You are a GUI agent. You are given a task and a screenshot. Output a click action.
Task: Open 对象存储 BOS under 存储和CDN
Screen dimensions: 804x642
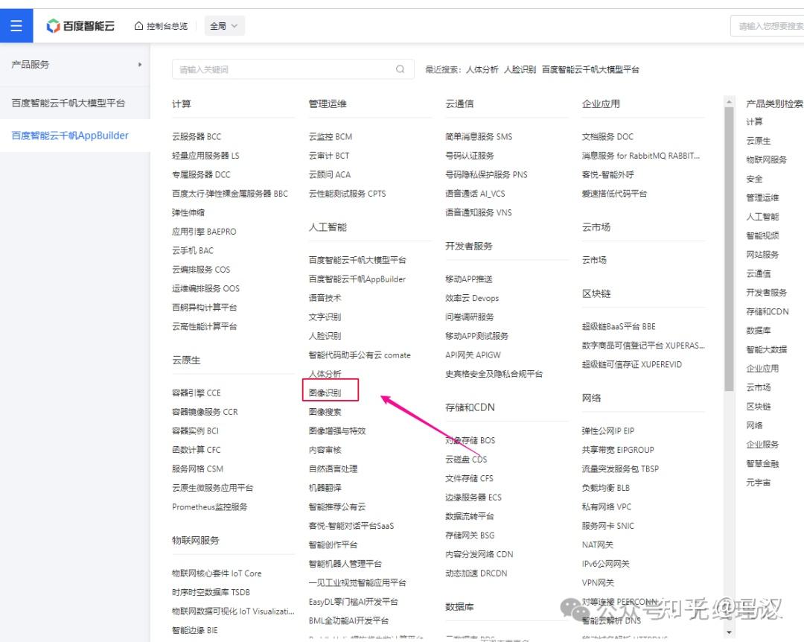tap(469, 440)
